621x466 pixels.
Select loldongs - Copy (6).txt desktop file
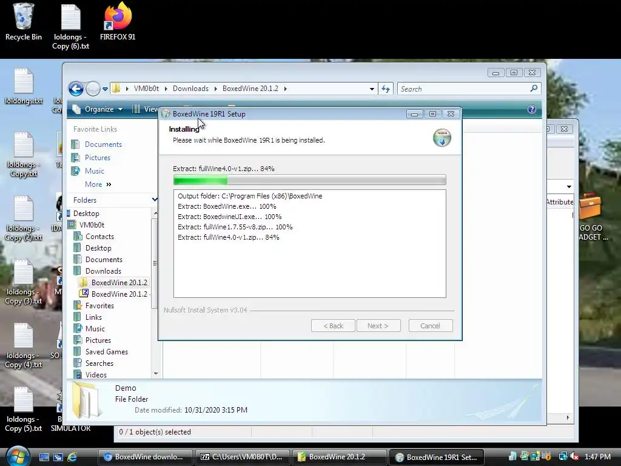(70, 25)
